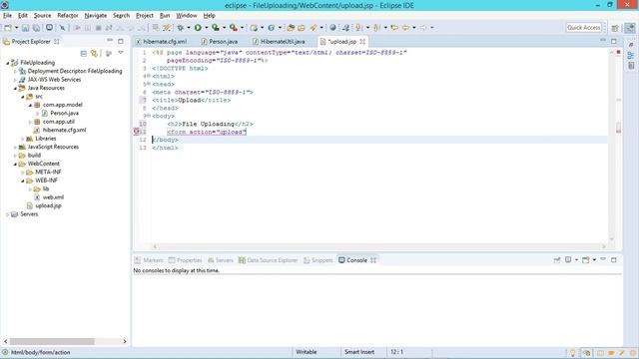This screenshot has height=359, width=639.
Task: Select web.xml in Project Explorer
Action: coord(53,197)
